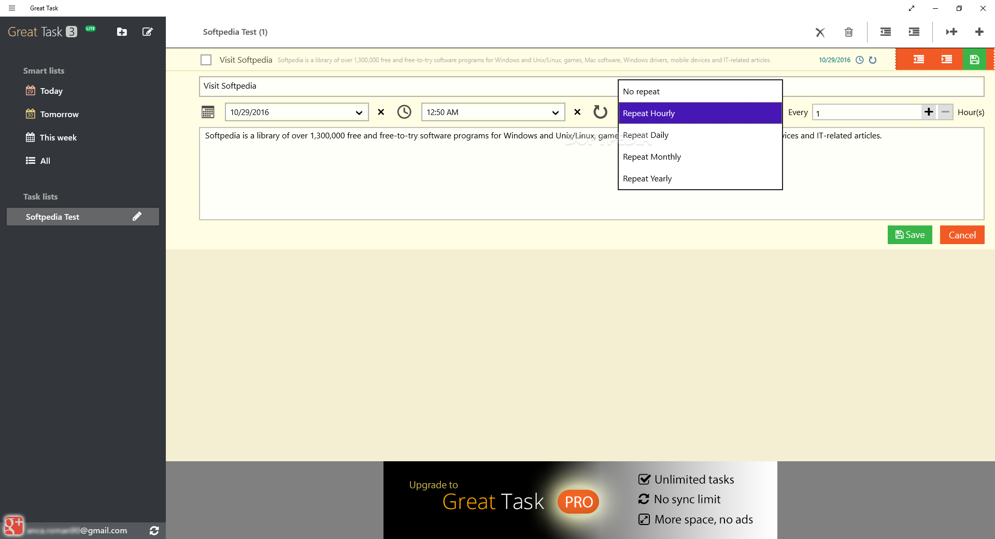Screen dimensions: 995x539
Task: Indent task using toolbar icon
Action: pyautogui.click(x=914, y=32)
